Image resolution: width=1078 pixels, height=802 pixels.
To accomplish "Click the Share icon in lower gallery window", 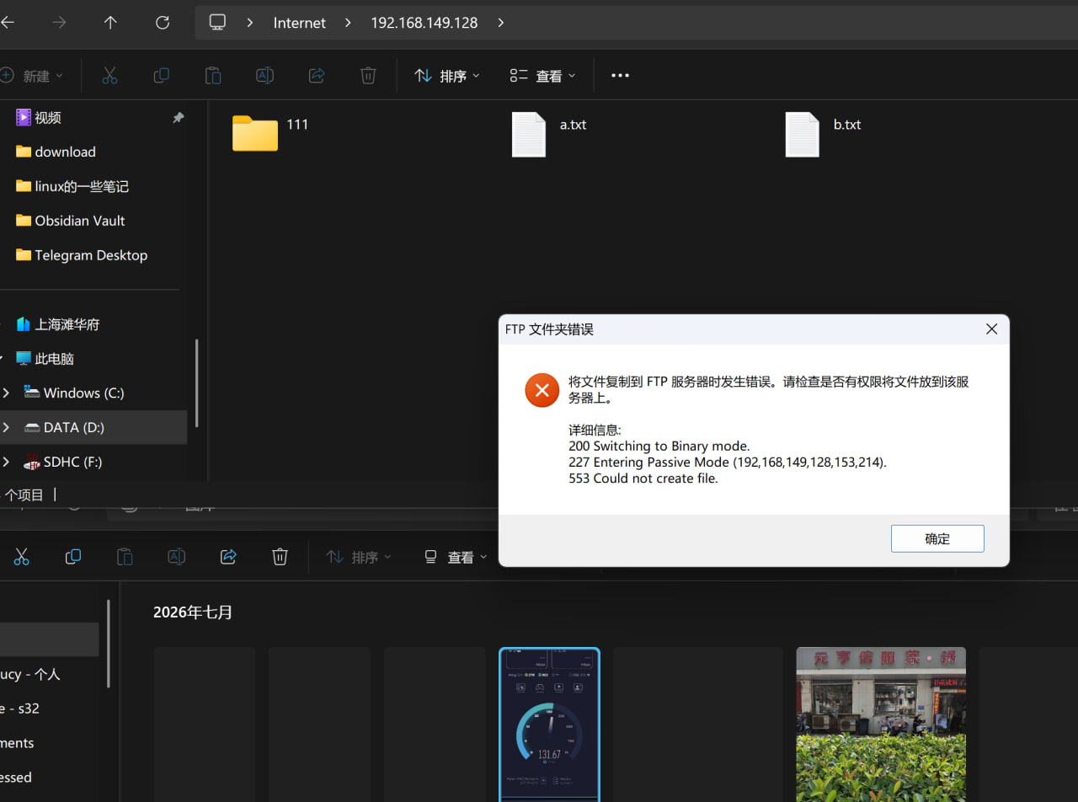I will pos(228,556).
